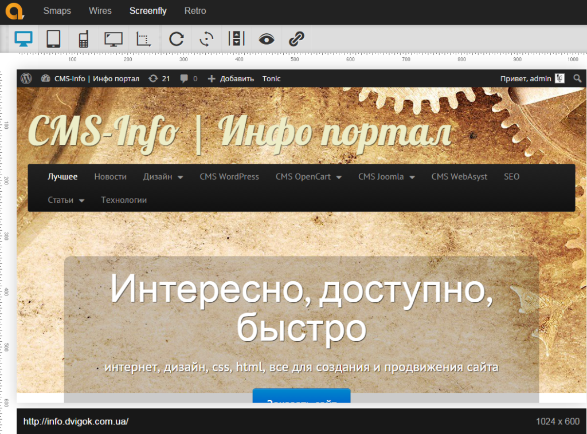
Task: Click the refresh page icon
Action: pyautogui.click(x=177, y=39)
